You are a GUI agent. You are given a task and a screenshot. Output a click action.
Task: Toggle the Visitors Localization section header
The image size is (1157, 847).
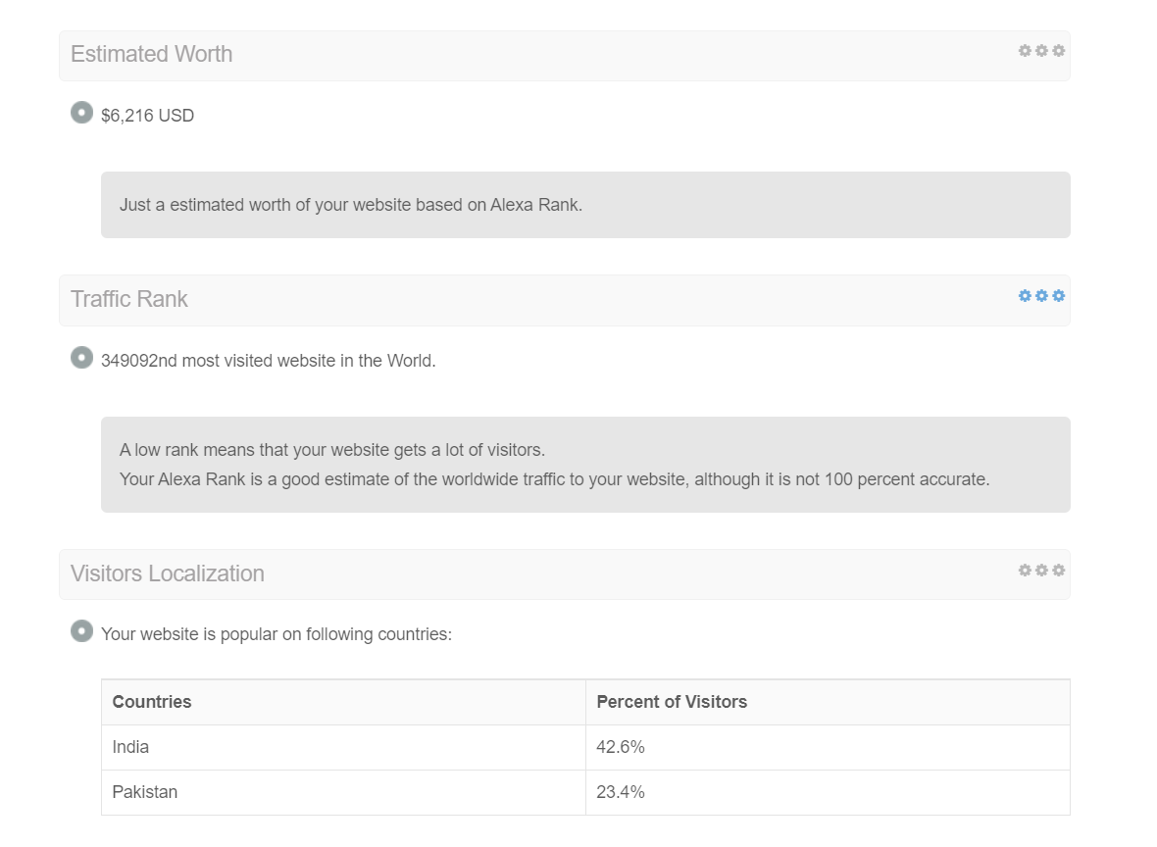(x=565, y=574)
